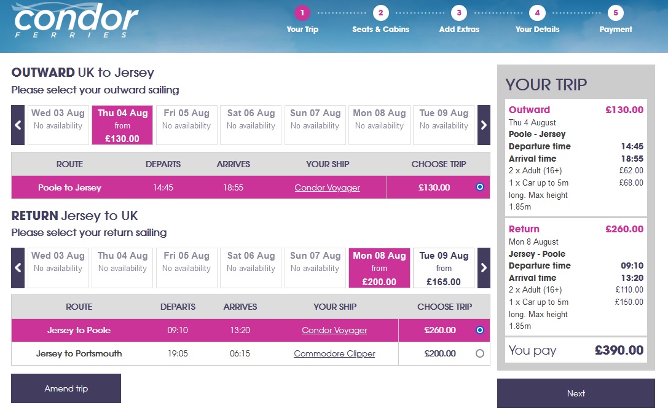The width and height of the screenshot is (668, 413).
Task: Show later outward dates with right arrow
Action: pyautogui.click(x=484, y=125)
